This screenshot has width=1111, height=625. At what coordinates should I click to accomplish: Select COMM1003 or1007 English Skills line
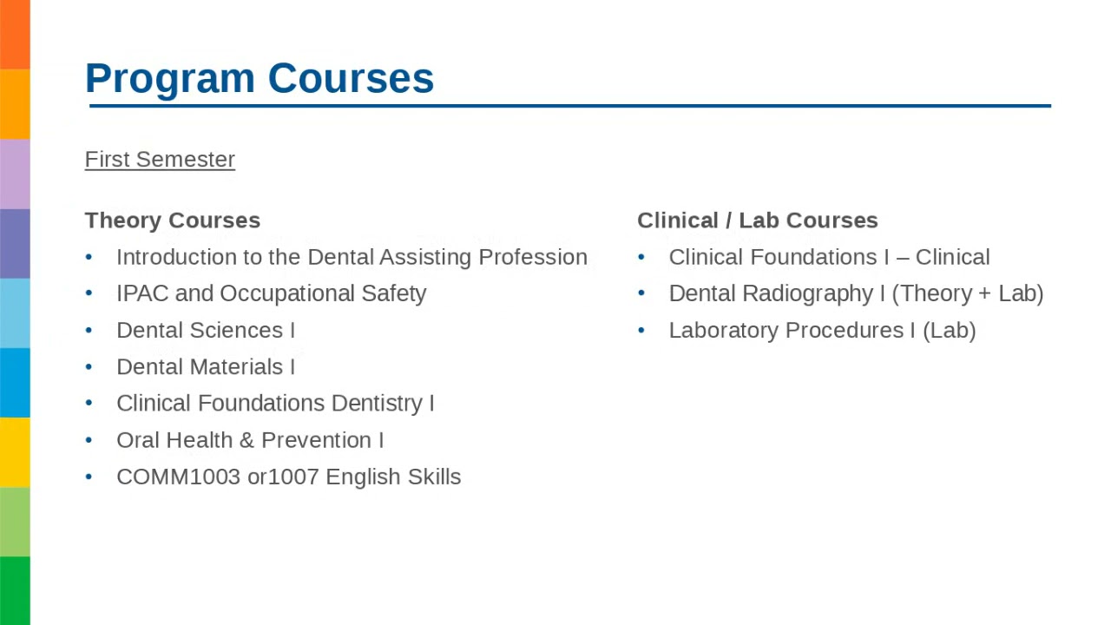pyautogui.click(x=288, y=477)
